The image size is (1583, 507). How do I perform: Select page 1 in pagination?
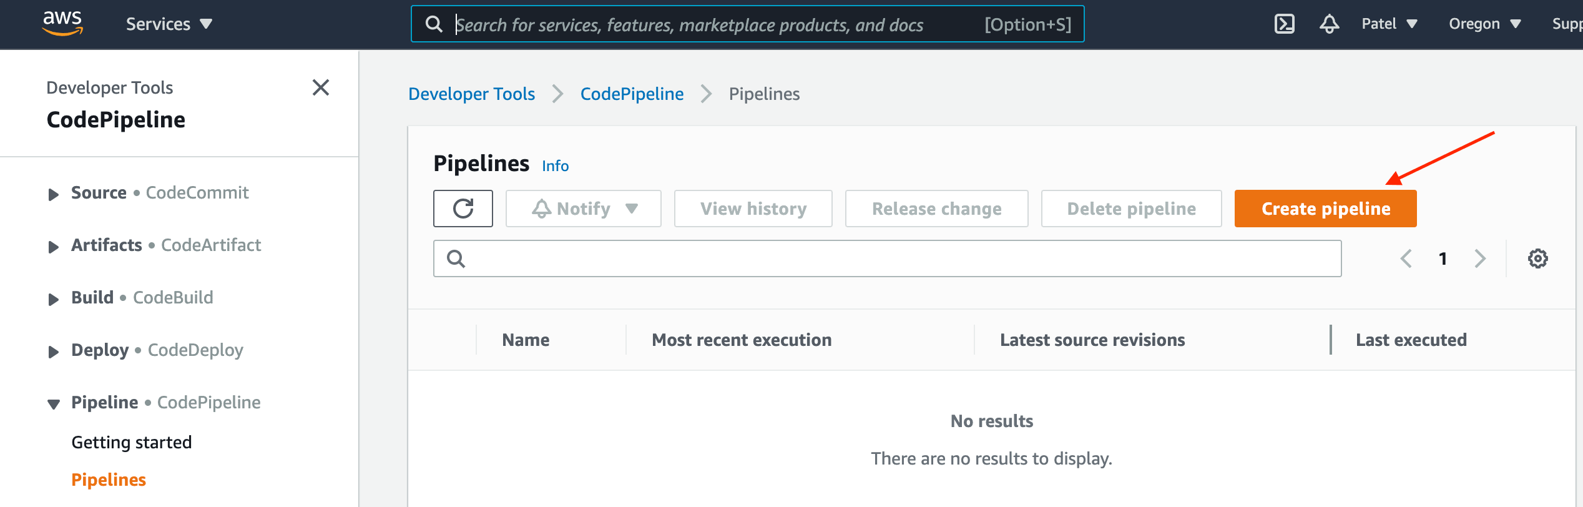1443,258
